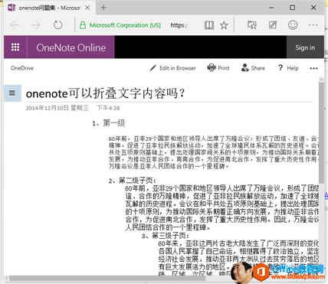Click Microsoft Corporation [US] certificate label
Viewport: 328px width, 284px height.
(125, 25)
